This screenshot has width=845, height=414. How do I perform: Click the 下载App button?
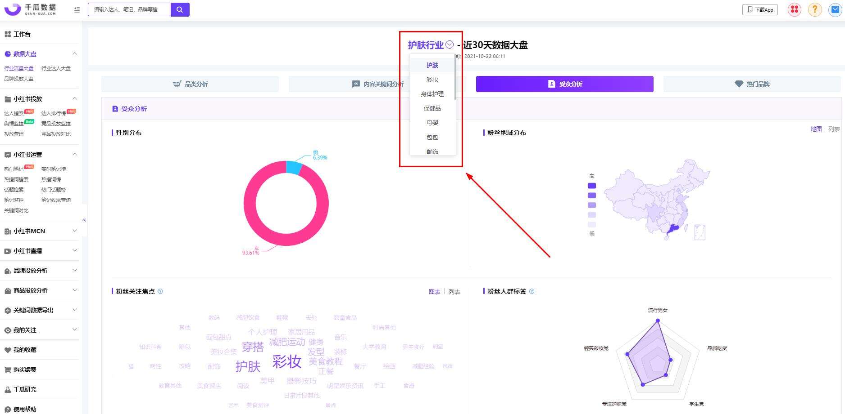760,9
